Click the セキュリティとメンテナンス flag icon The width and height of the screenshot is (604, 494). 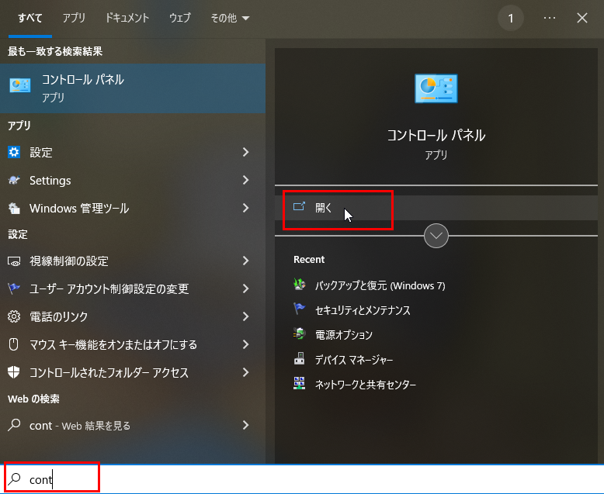pyautogui.click(x=300, y=309)
